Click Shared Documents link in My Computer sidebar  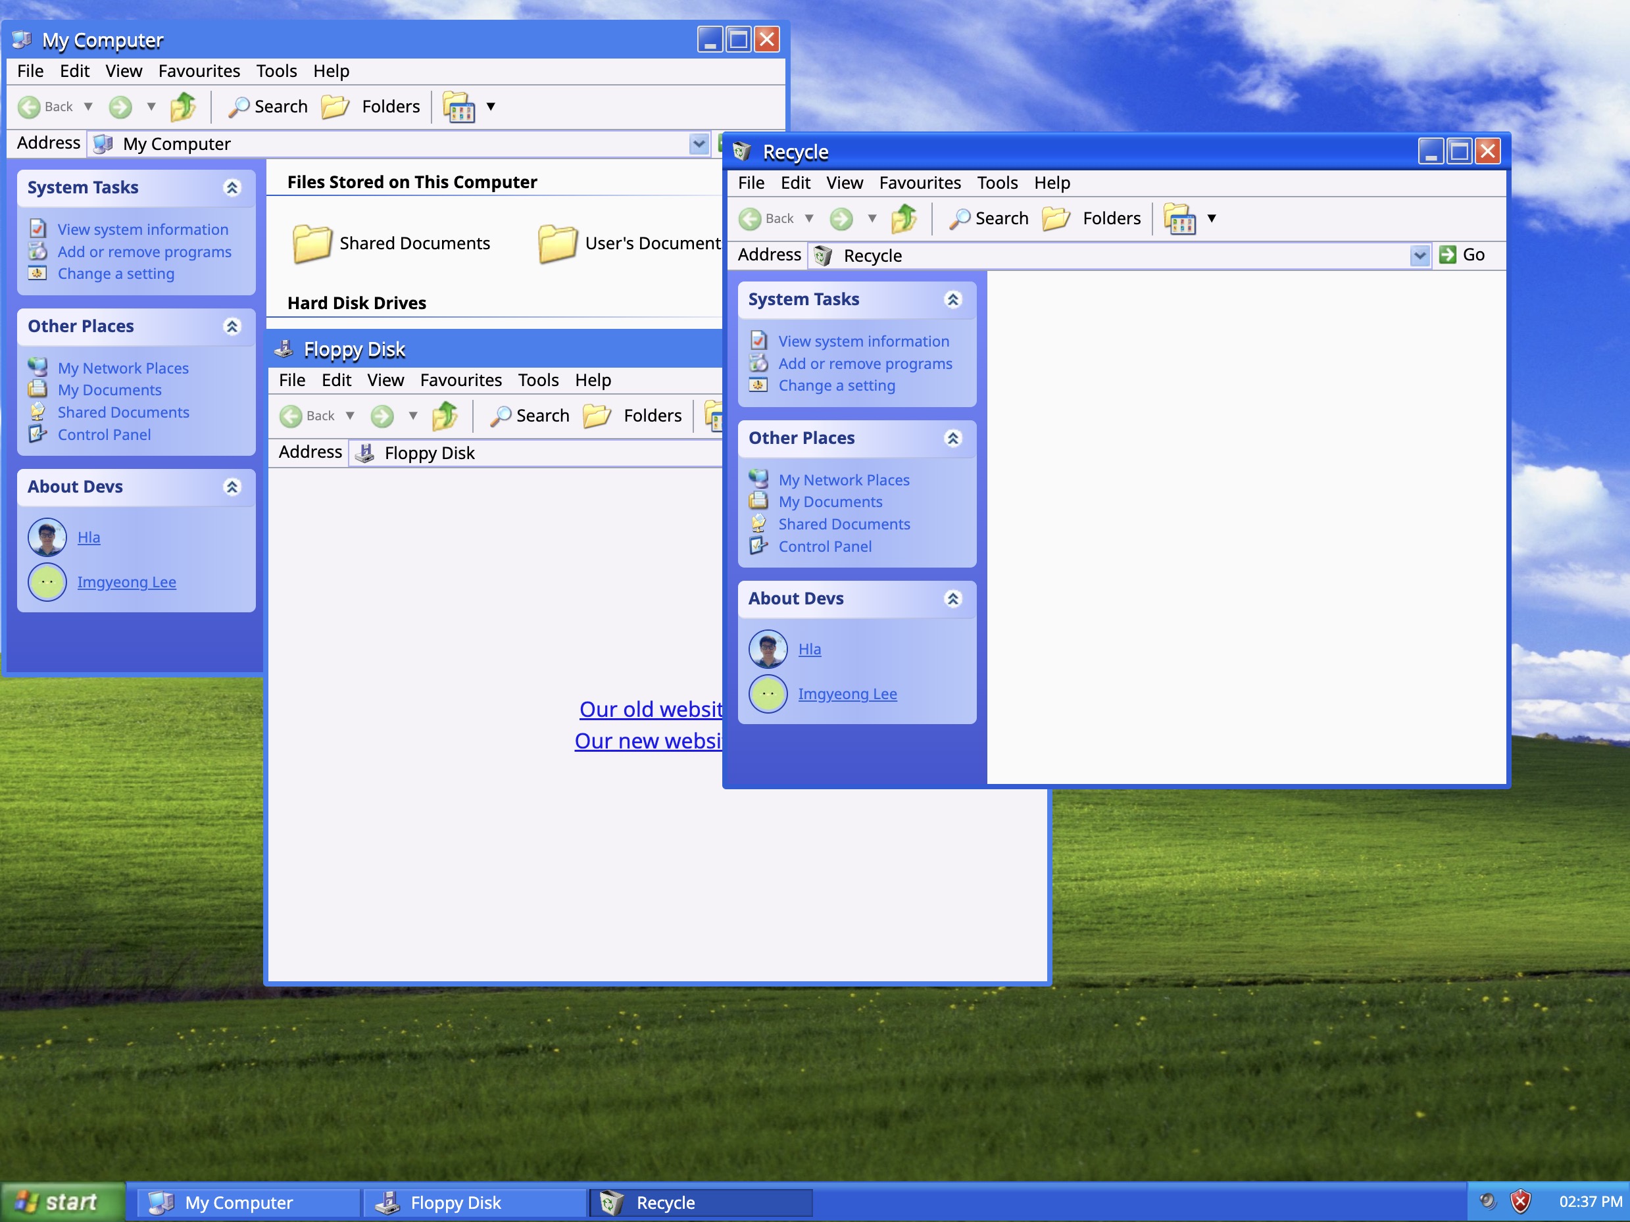[123, 412]
